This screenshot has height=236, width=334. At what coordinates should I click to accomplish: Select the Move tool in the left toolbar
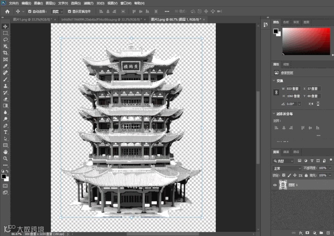pos(5,27)
